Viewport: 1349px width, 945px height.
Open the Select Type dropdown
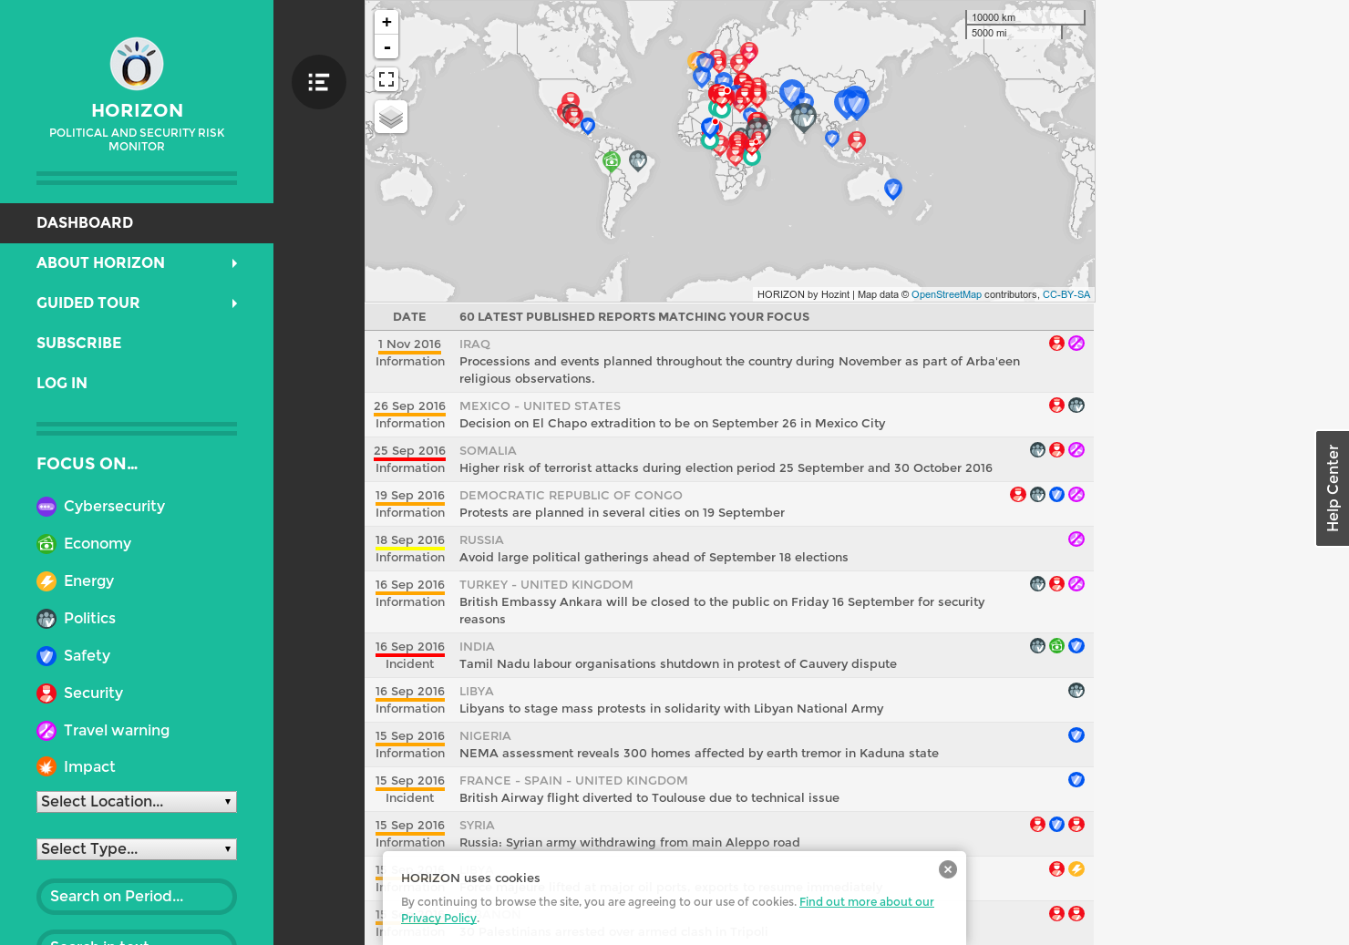coord(137,849)
